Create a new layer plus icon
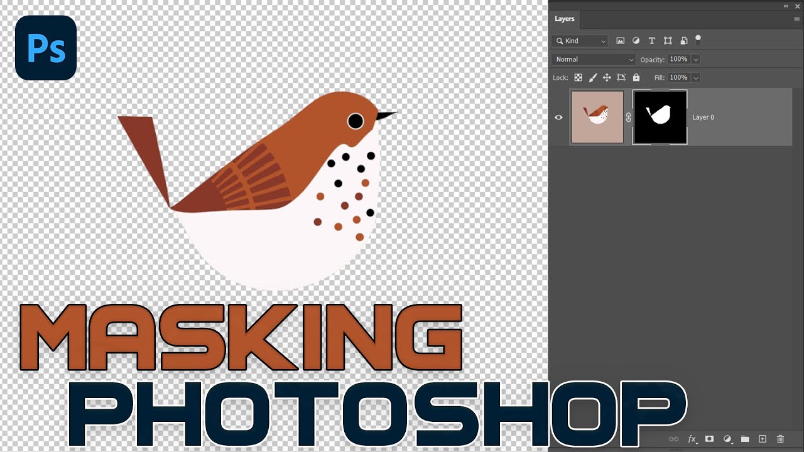 [x=763, y=439]
